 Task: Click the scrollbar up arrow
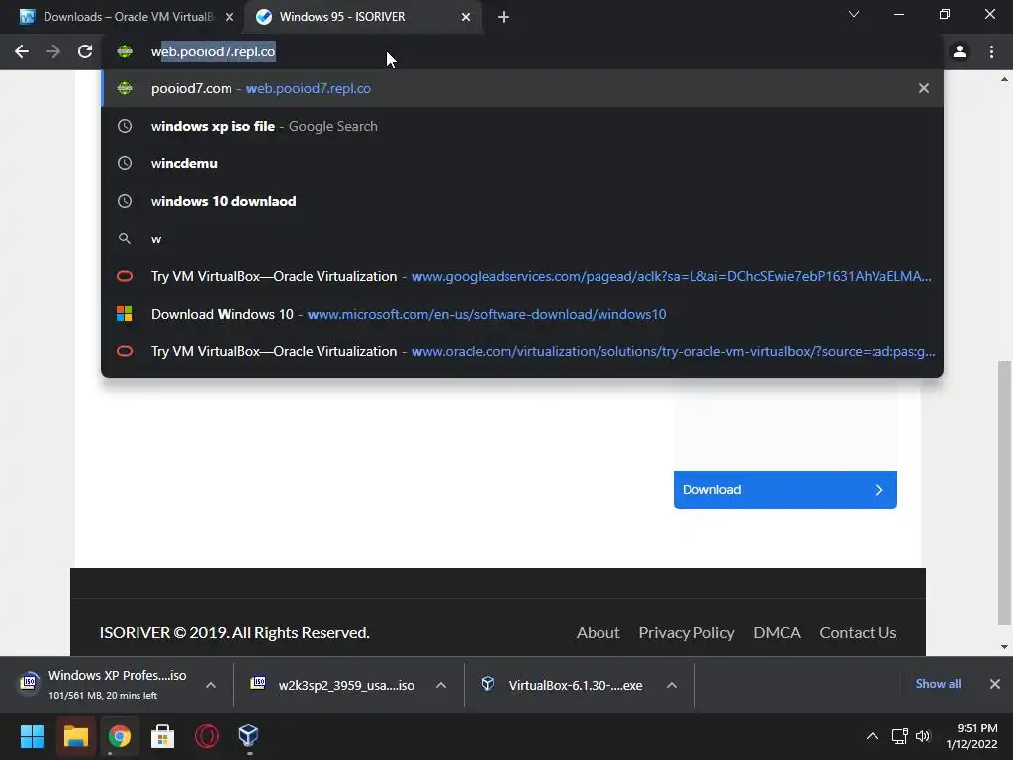1004,79
